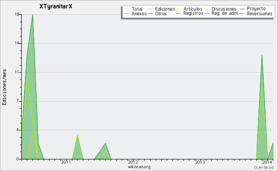Click the chart title XTyranitarX
The height and width of the screenshot is (171, 278).
pyautogui.click(x=56, y=6)
